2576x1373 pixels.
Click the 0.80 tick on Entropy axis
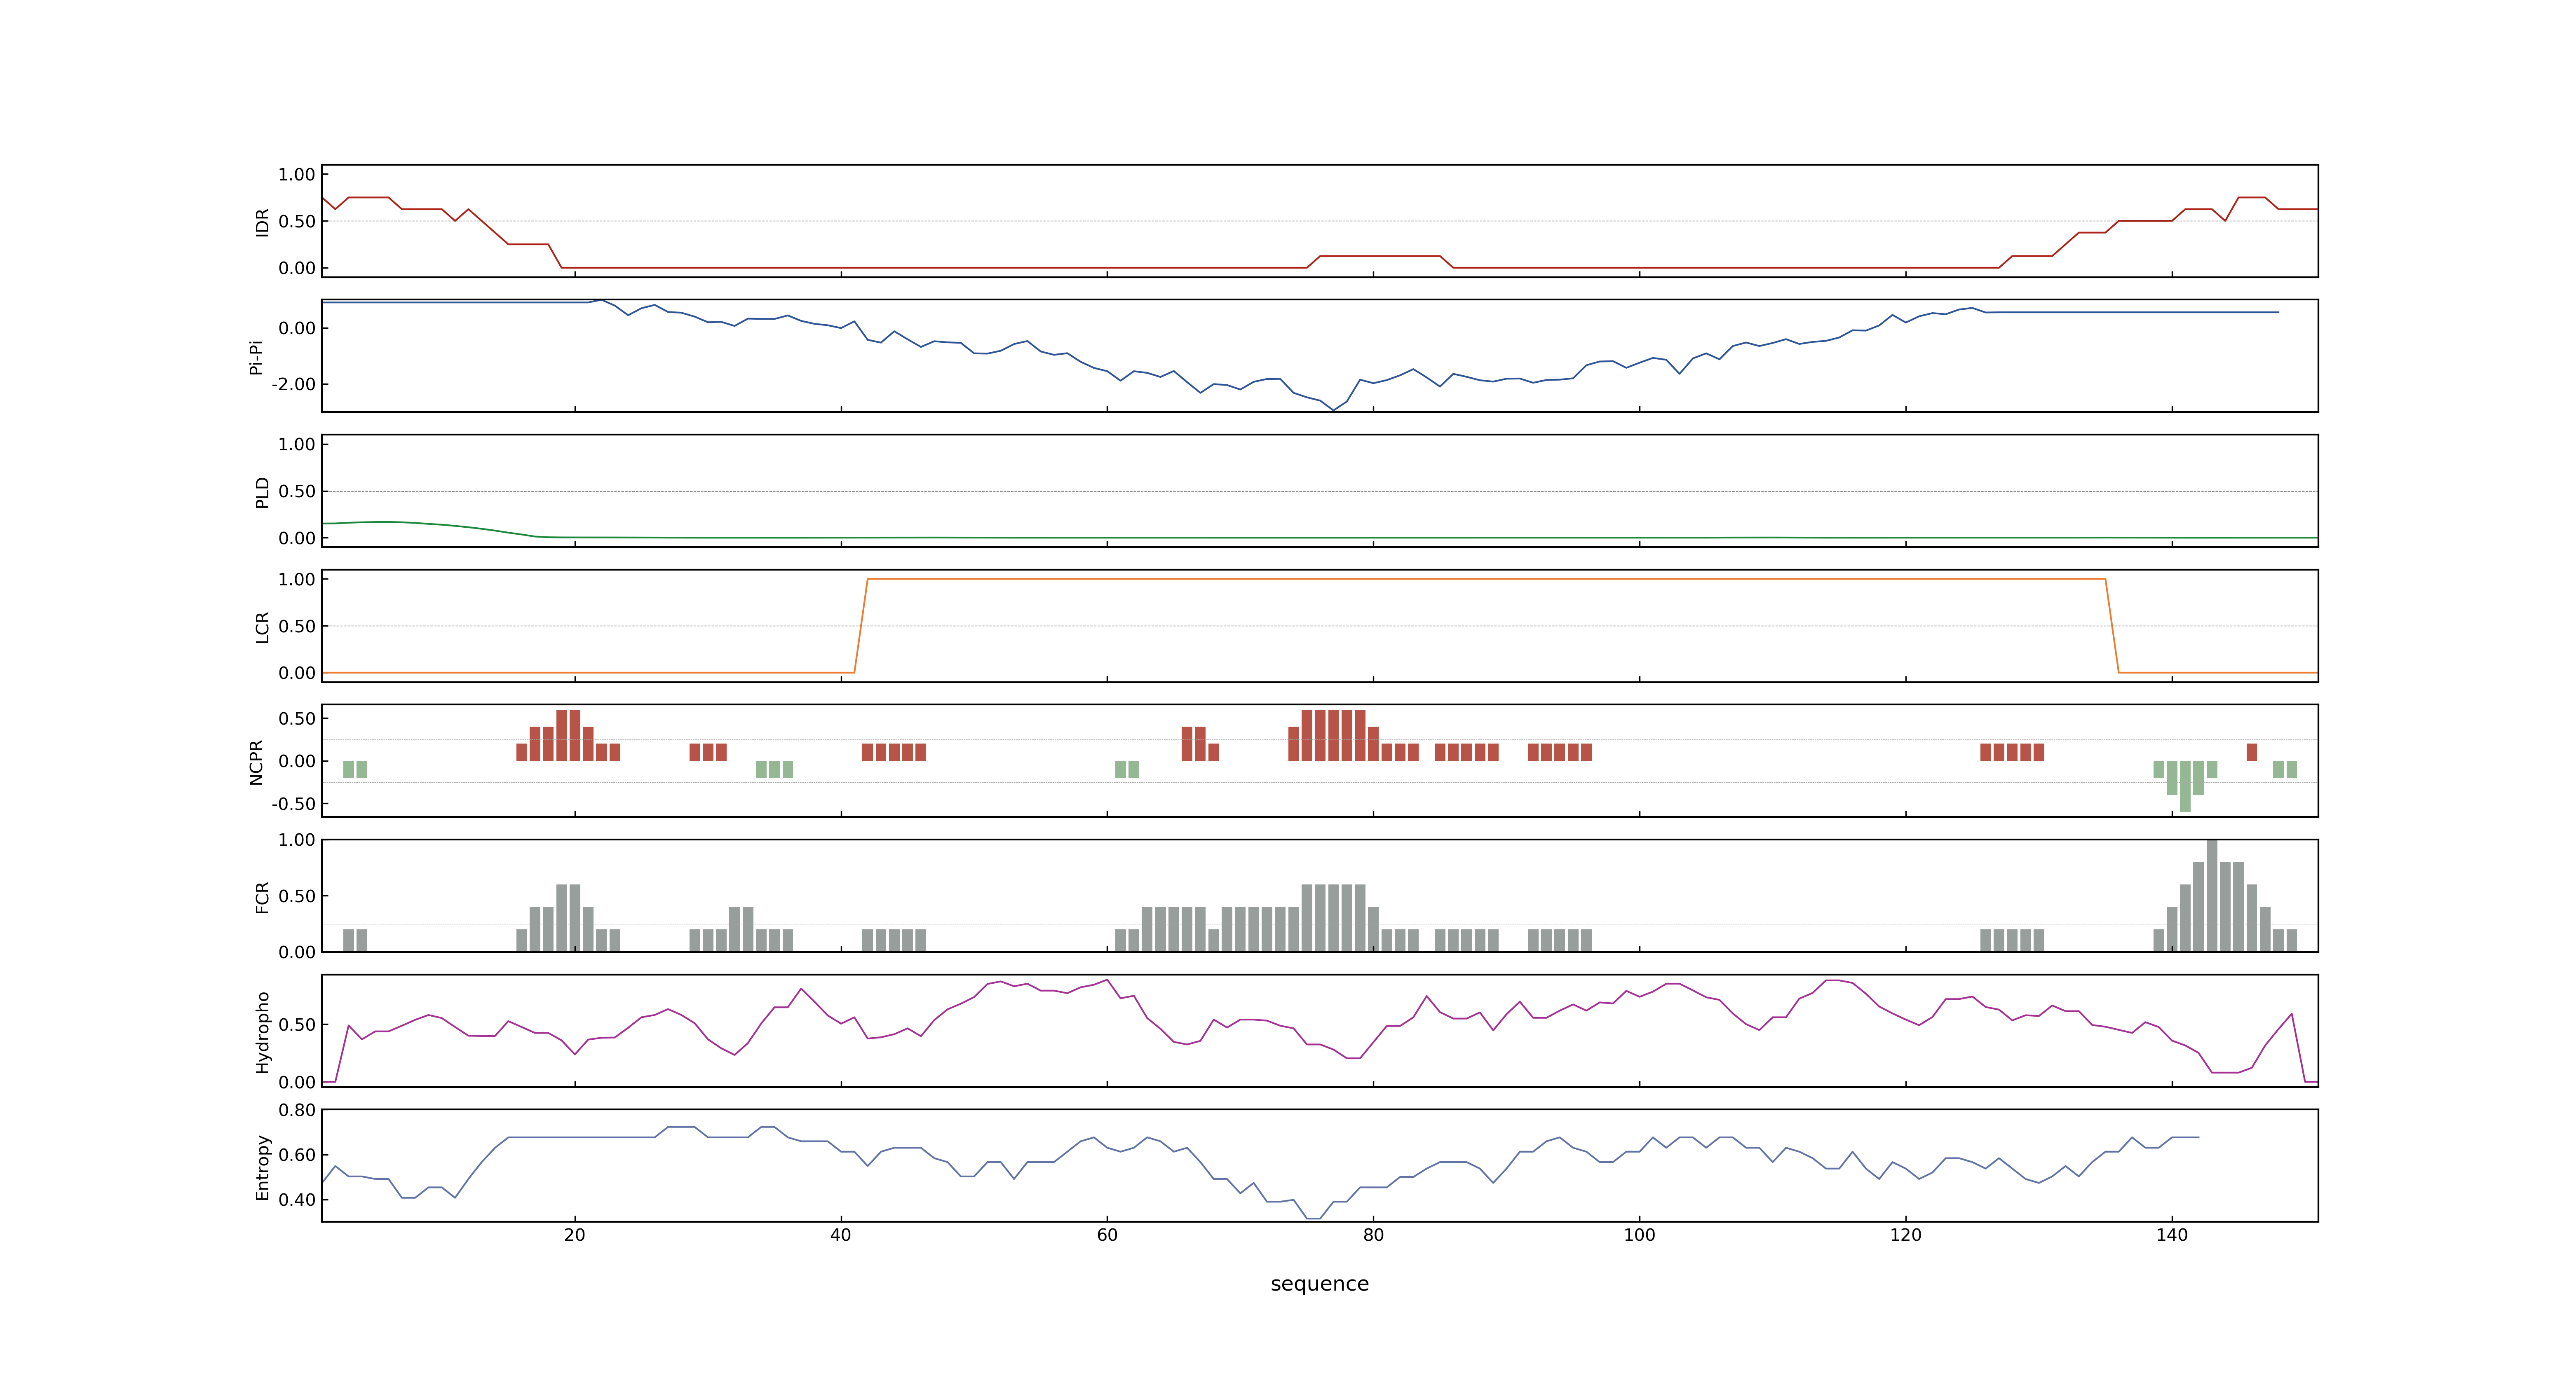[297, 1110]
